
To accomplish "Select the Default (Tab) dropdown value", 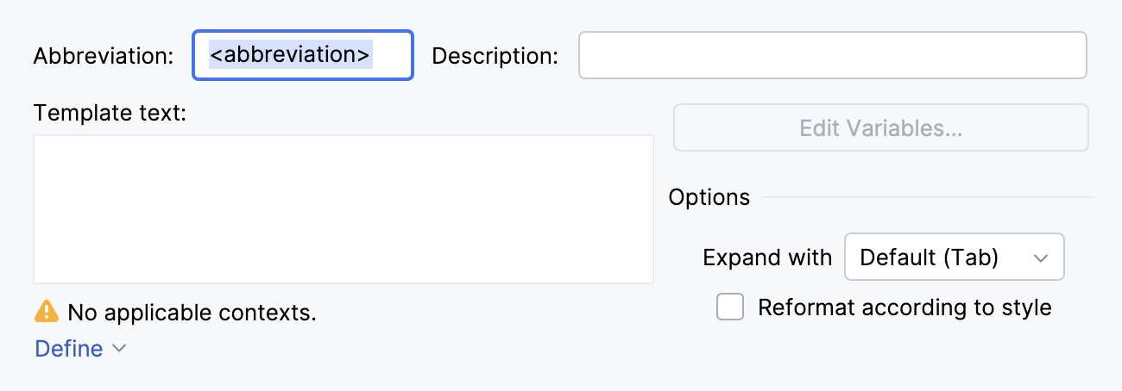I will point(929,258).
